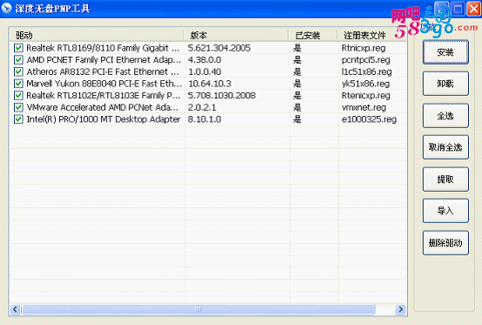Select the Intel(R) PRO/1000 MT Desktop Adapter text
Image resolution: width=482 pixels, height=325 pixels.
[104, 119]
